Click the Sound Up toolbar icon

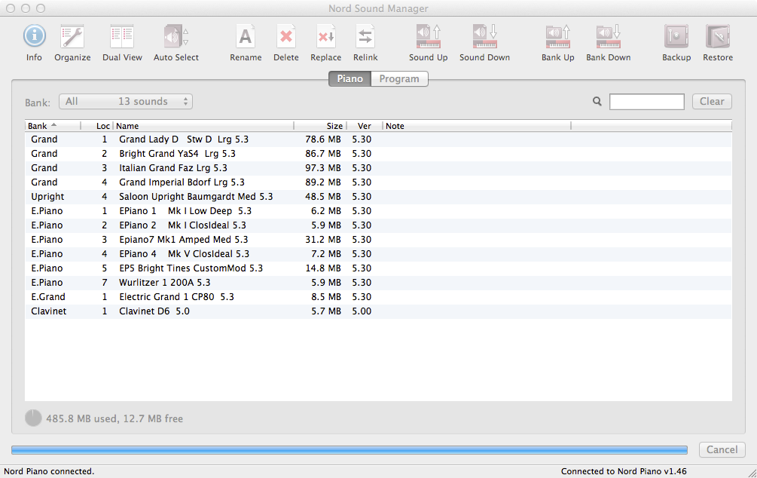point(429,37)
